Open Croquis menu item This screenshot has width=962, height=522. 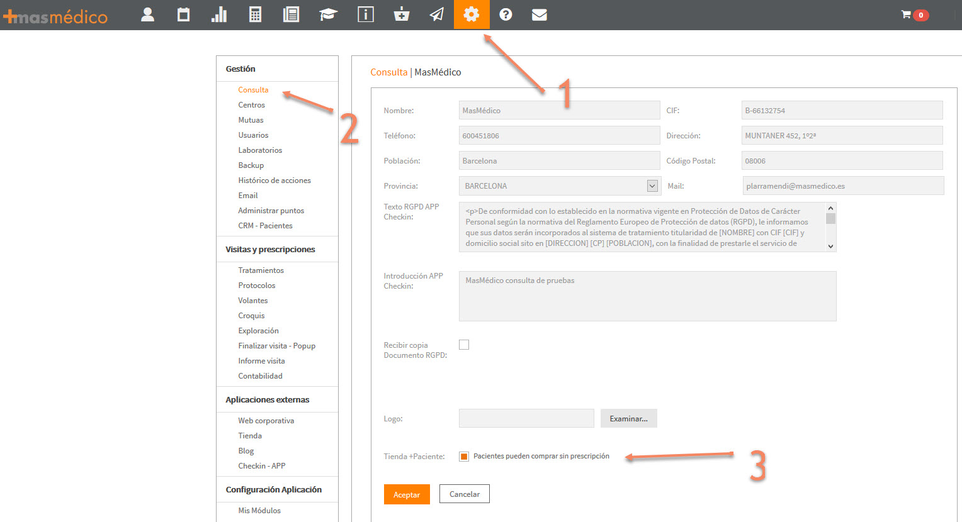pos(251,316)
